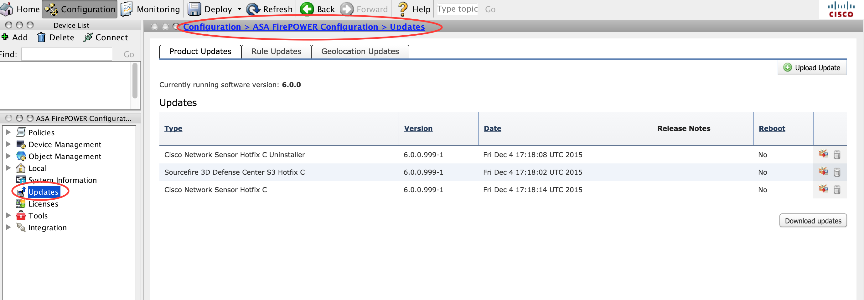Click the Download updates button
Image resolution: width=864 pixels, height=300 pixels.
813,221
